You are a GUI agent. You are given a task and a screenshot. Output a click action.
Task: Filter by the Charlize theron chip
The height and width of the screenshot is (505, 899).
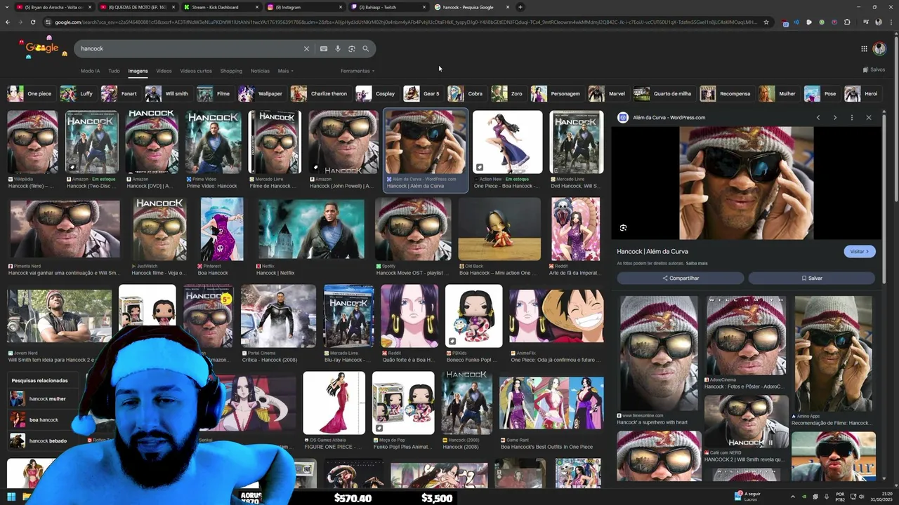click(x=320, y=94)
